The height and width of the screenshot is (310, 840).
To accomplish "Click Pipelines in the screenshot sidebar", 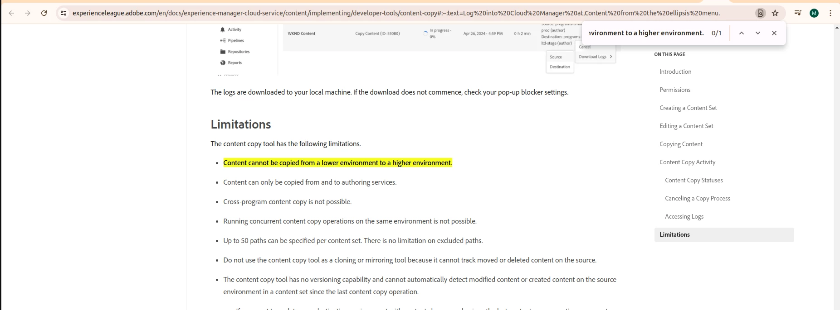I will tap(232, 40).
